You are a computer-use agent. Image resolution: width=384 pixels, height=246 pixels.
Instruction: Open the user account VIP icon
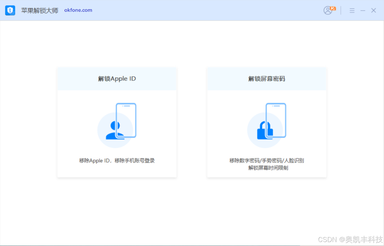(x=329, y=10)
